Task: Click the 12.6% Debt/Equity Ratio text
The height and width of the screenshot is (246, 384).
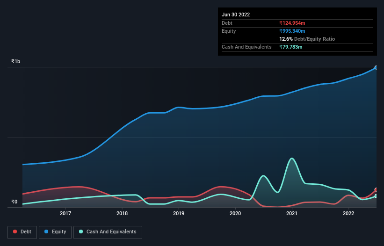Action: coord(307,39)
